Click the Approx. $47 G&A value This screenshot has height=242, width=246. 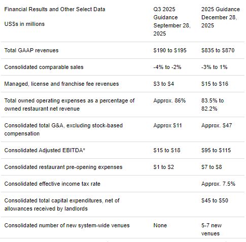coord(217,125)
